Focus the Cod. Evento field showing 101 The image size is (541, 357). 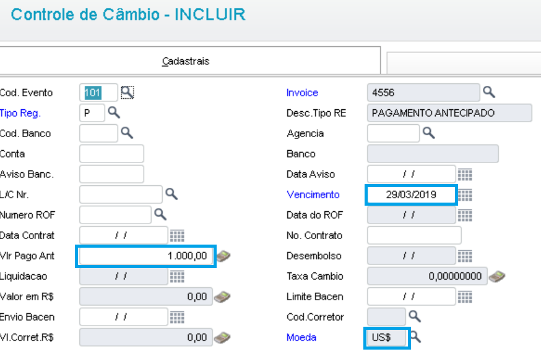[98, 93]
